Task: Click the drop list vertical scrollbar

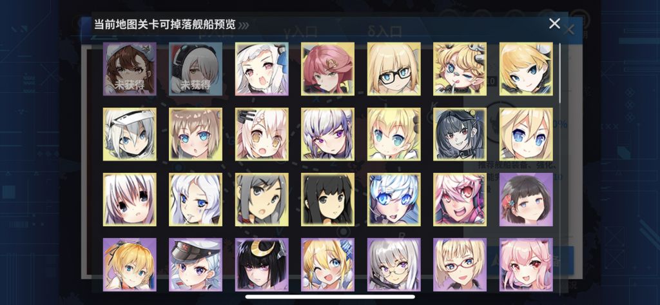Action: tap(559, 73)
